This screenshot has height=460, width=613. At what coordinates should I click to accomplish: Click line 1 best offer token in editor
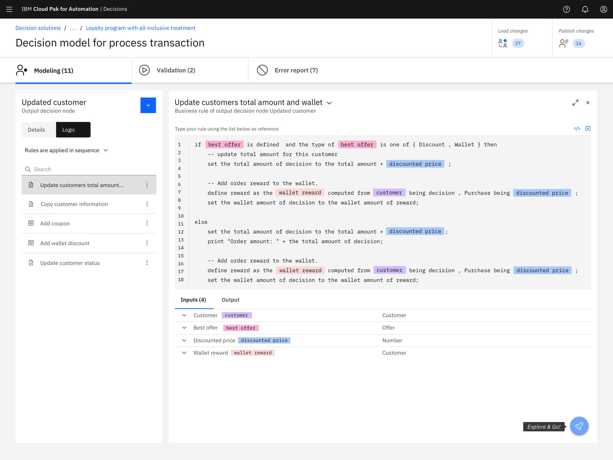coord(224,145)
